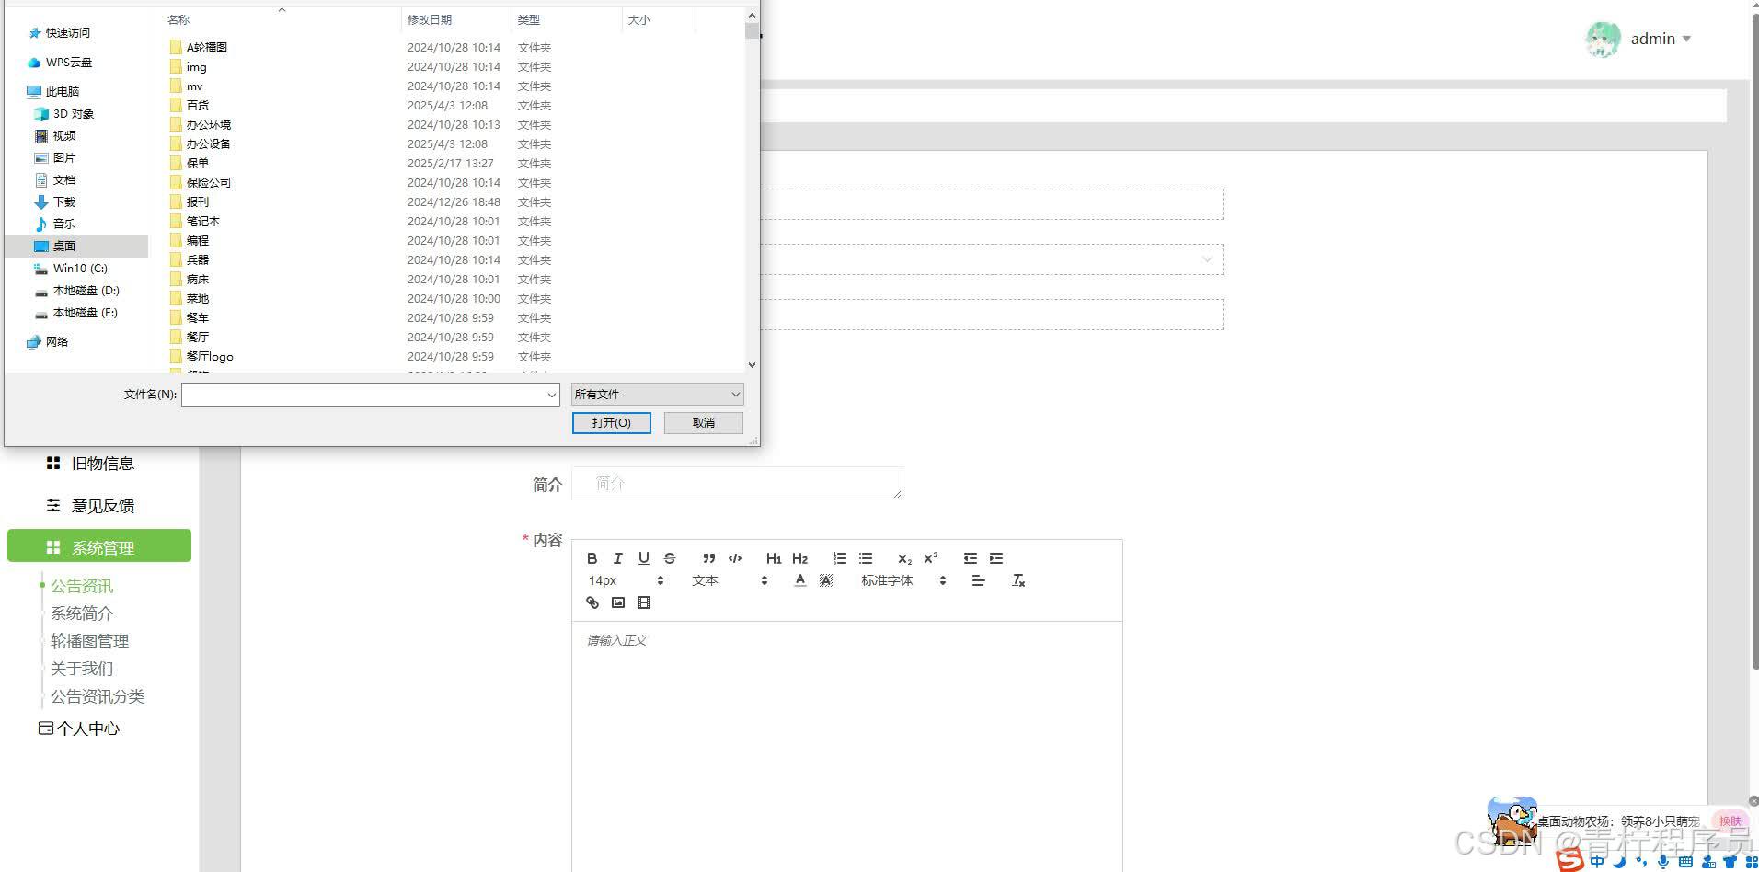
Task: Clear text formatting in the editor
Action: point(1018,580)
